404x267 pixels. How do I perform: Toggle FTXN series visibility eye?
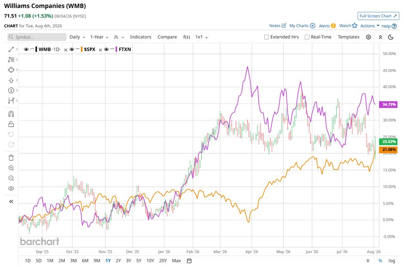tap(106, 50)
